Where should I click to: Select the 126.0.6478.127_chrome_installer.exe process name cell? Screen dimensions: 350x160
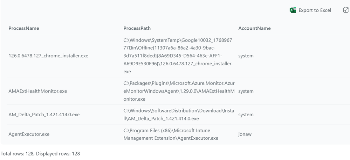point(48,56)
